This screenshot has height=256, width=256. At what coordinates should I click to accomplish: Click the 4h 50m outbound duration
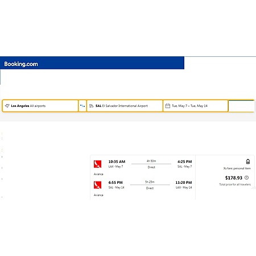pyautogui.click(x=151, y=161)
